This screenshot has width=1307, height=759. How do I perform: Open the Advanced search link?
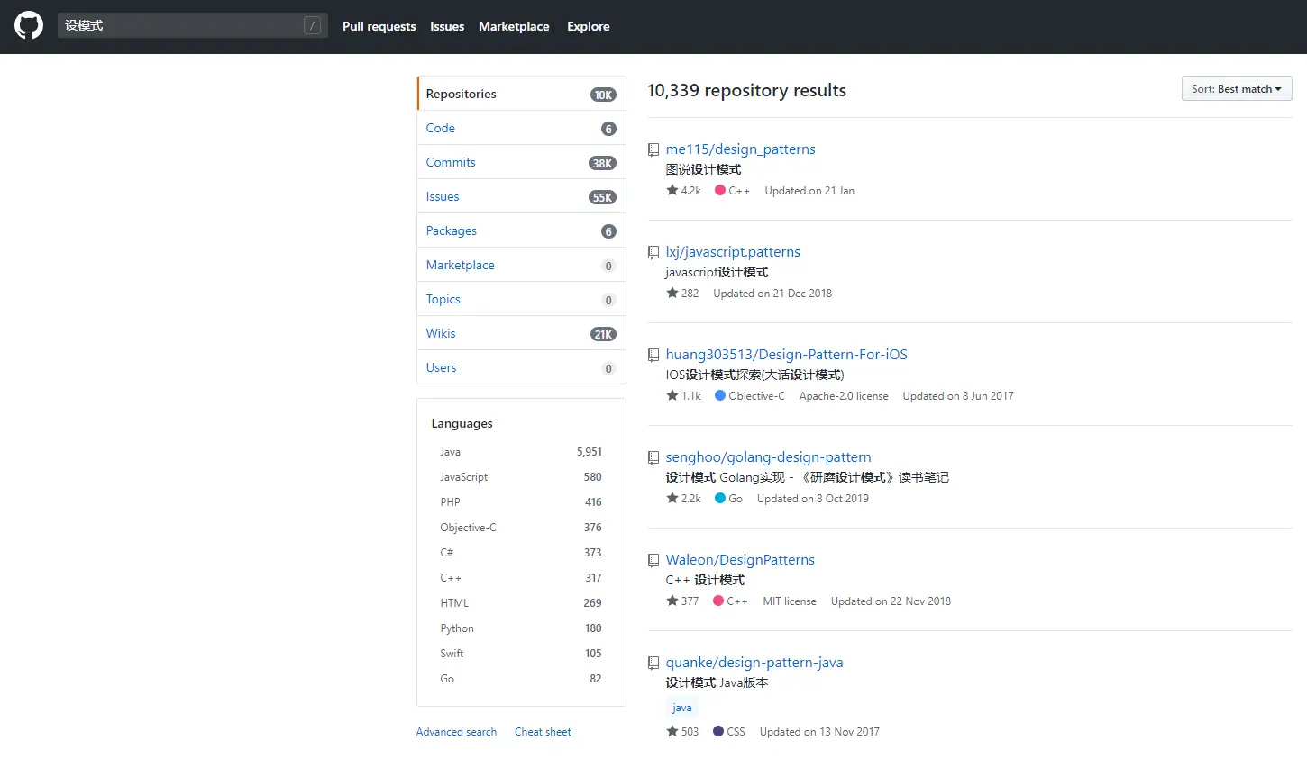pos(456,732)
